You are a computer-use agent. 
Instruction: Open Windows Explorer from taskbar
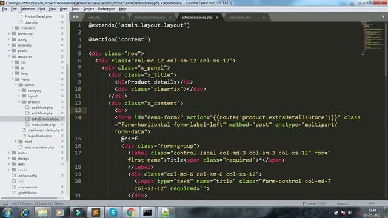[x=43, y=213]
